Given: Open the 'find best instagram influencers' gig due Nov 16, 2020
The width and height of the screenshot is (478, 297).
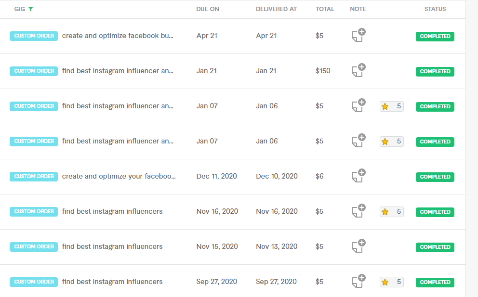Looking at the screenshot, I should pos(112,211).
